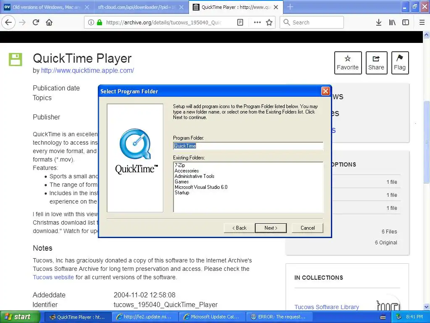Open Microsoft Update Catalog taskbar window

coord(212,317)
